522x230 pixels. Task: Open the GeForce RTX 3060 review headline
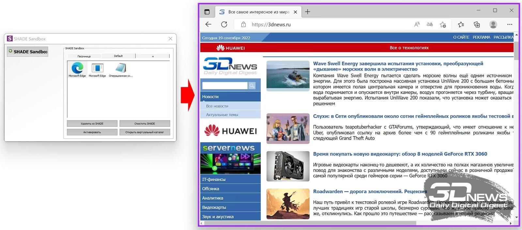pos(400,154)
